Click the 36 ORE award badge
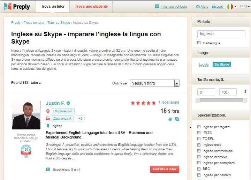 pos(26,151)
